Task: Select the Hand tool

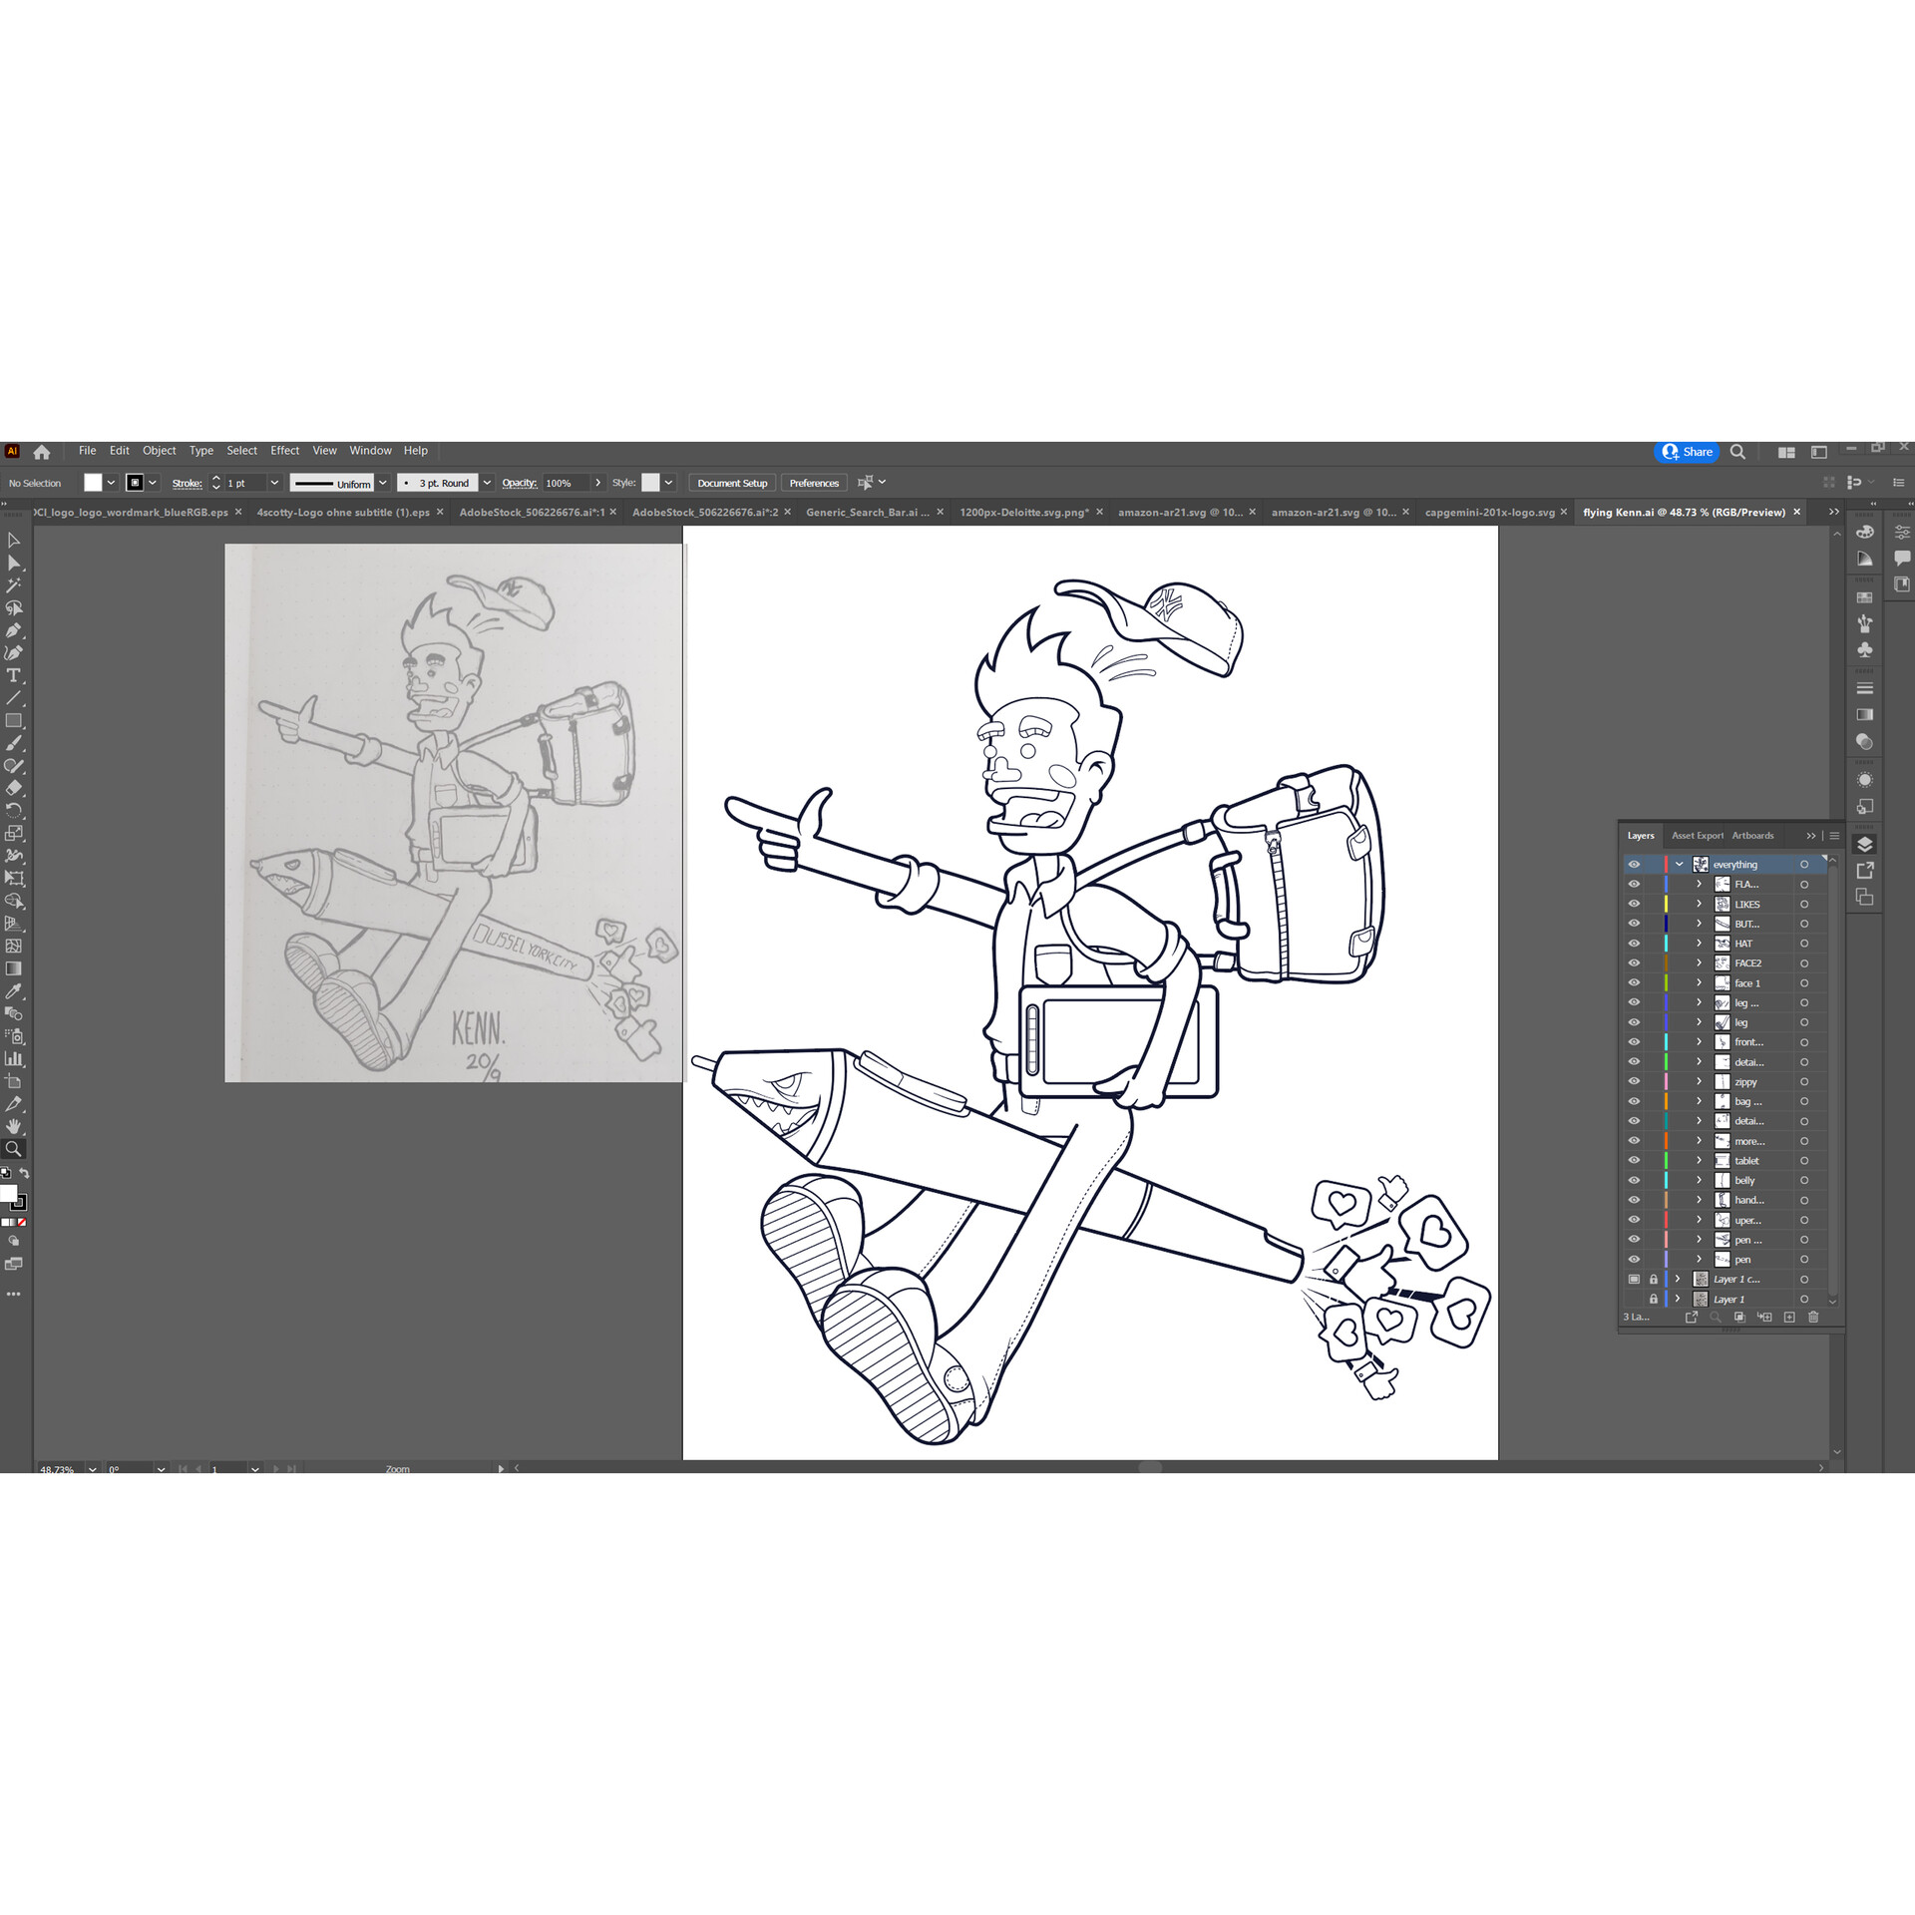Action: [x=14, y=1126]
